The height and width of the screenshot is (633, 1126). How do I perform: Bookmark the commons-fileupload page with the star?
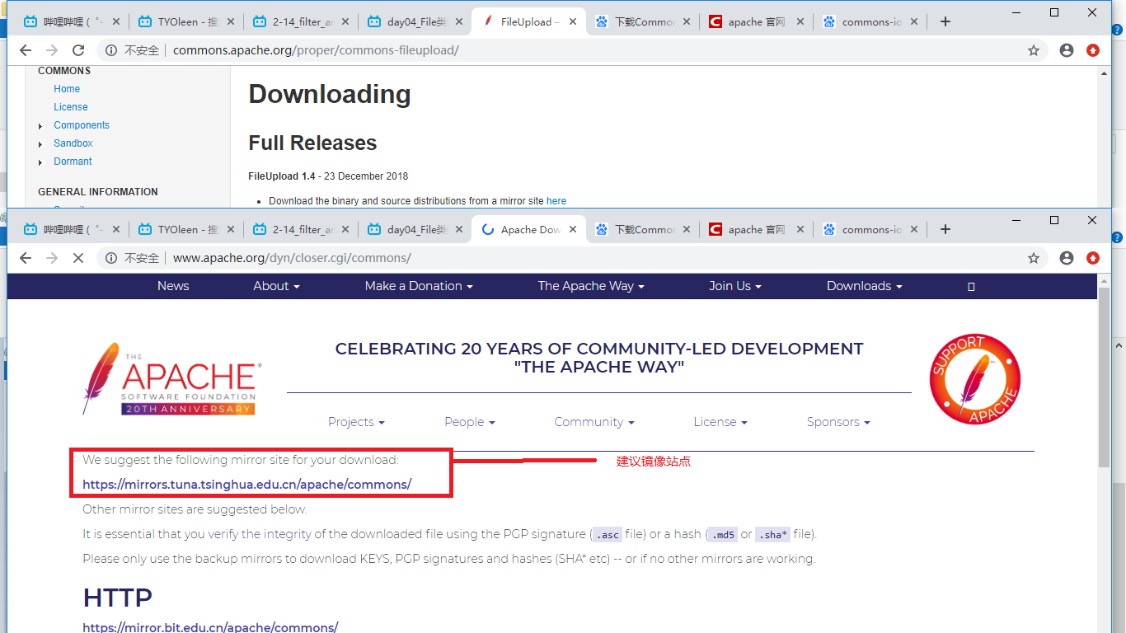1034,50
